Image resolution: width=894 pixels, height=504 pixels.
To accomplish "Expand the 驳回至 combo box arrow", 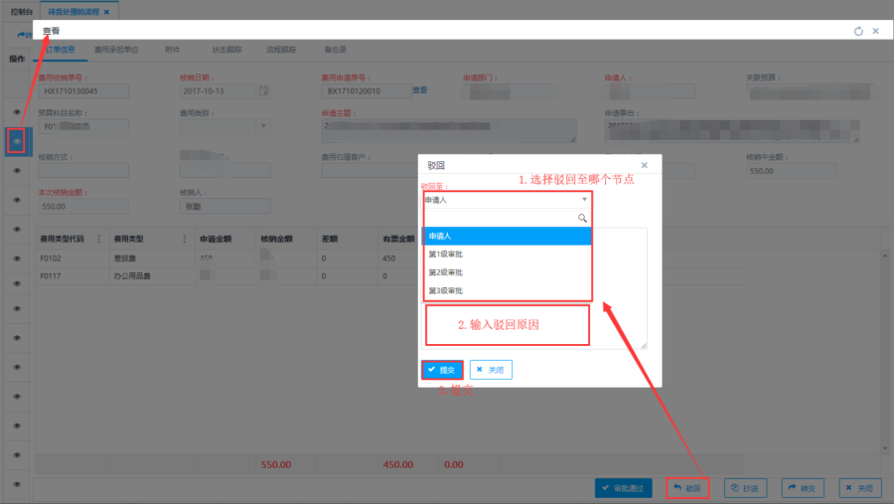I will click(584, 200).
